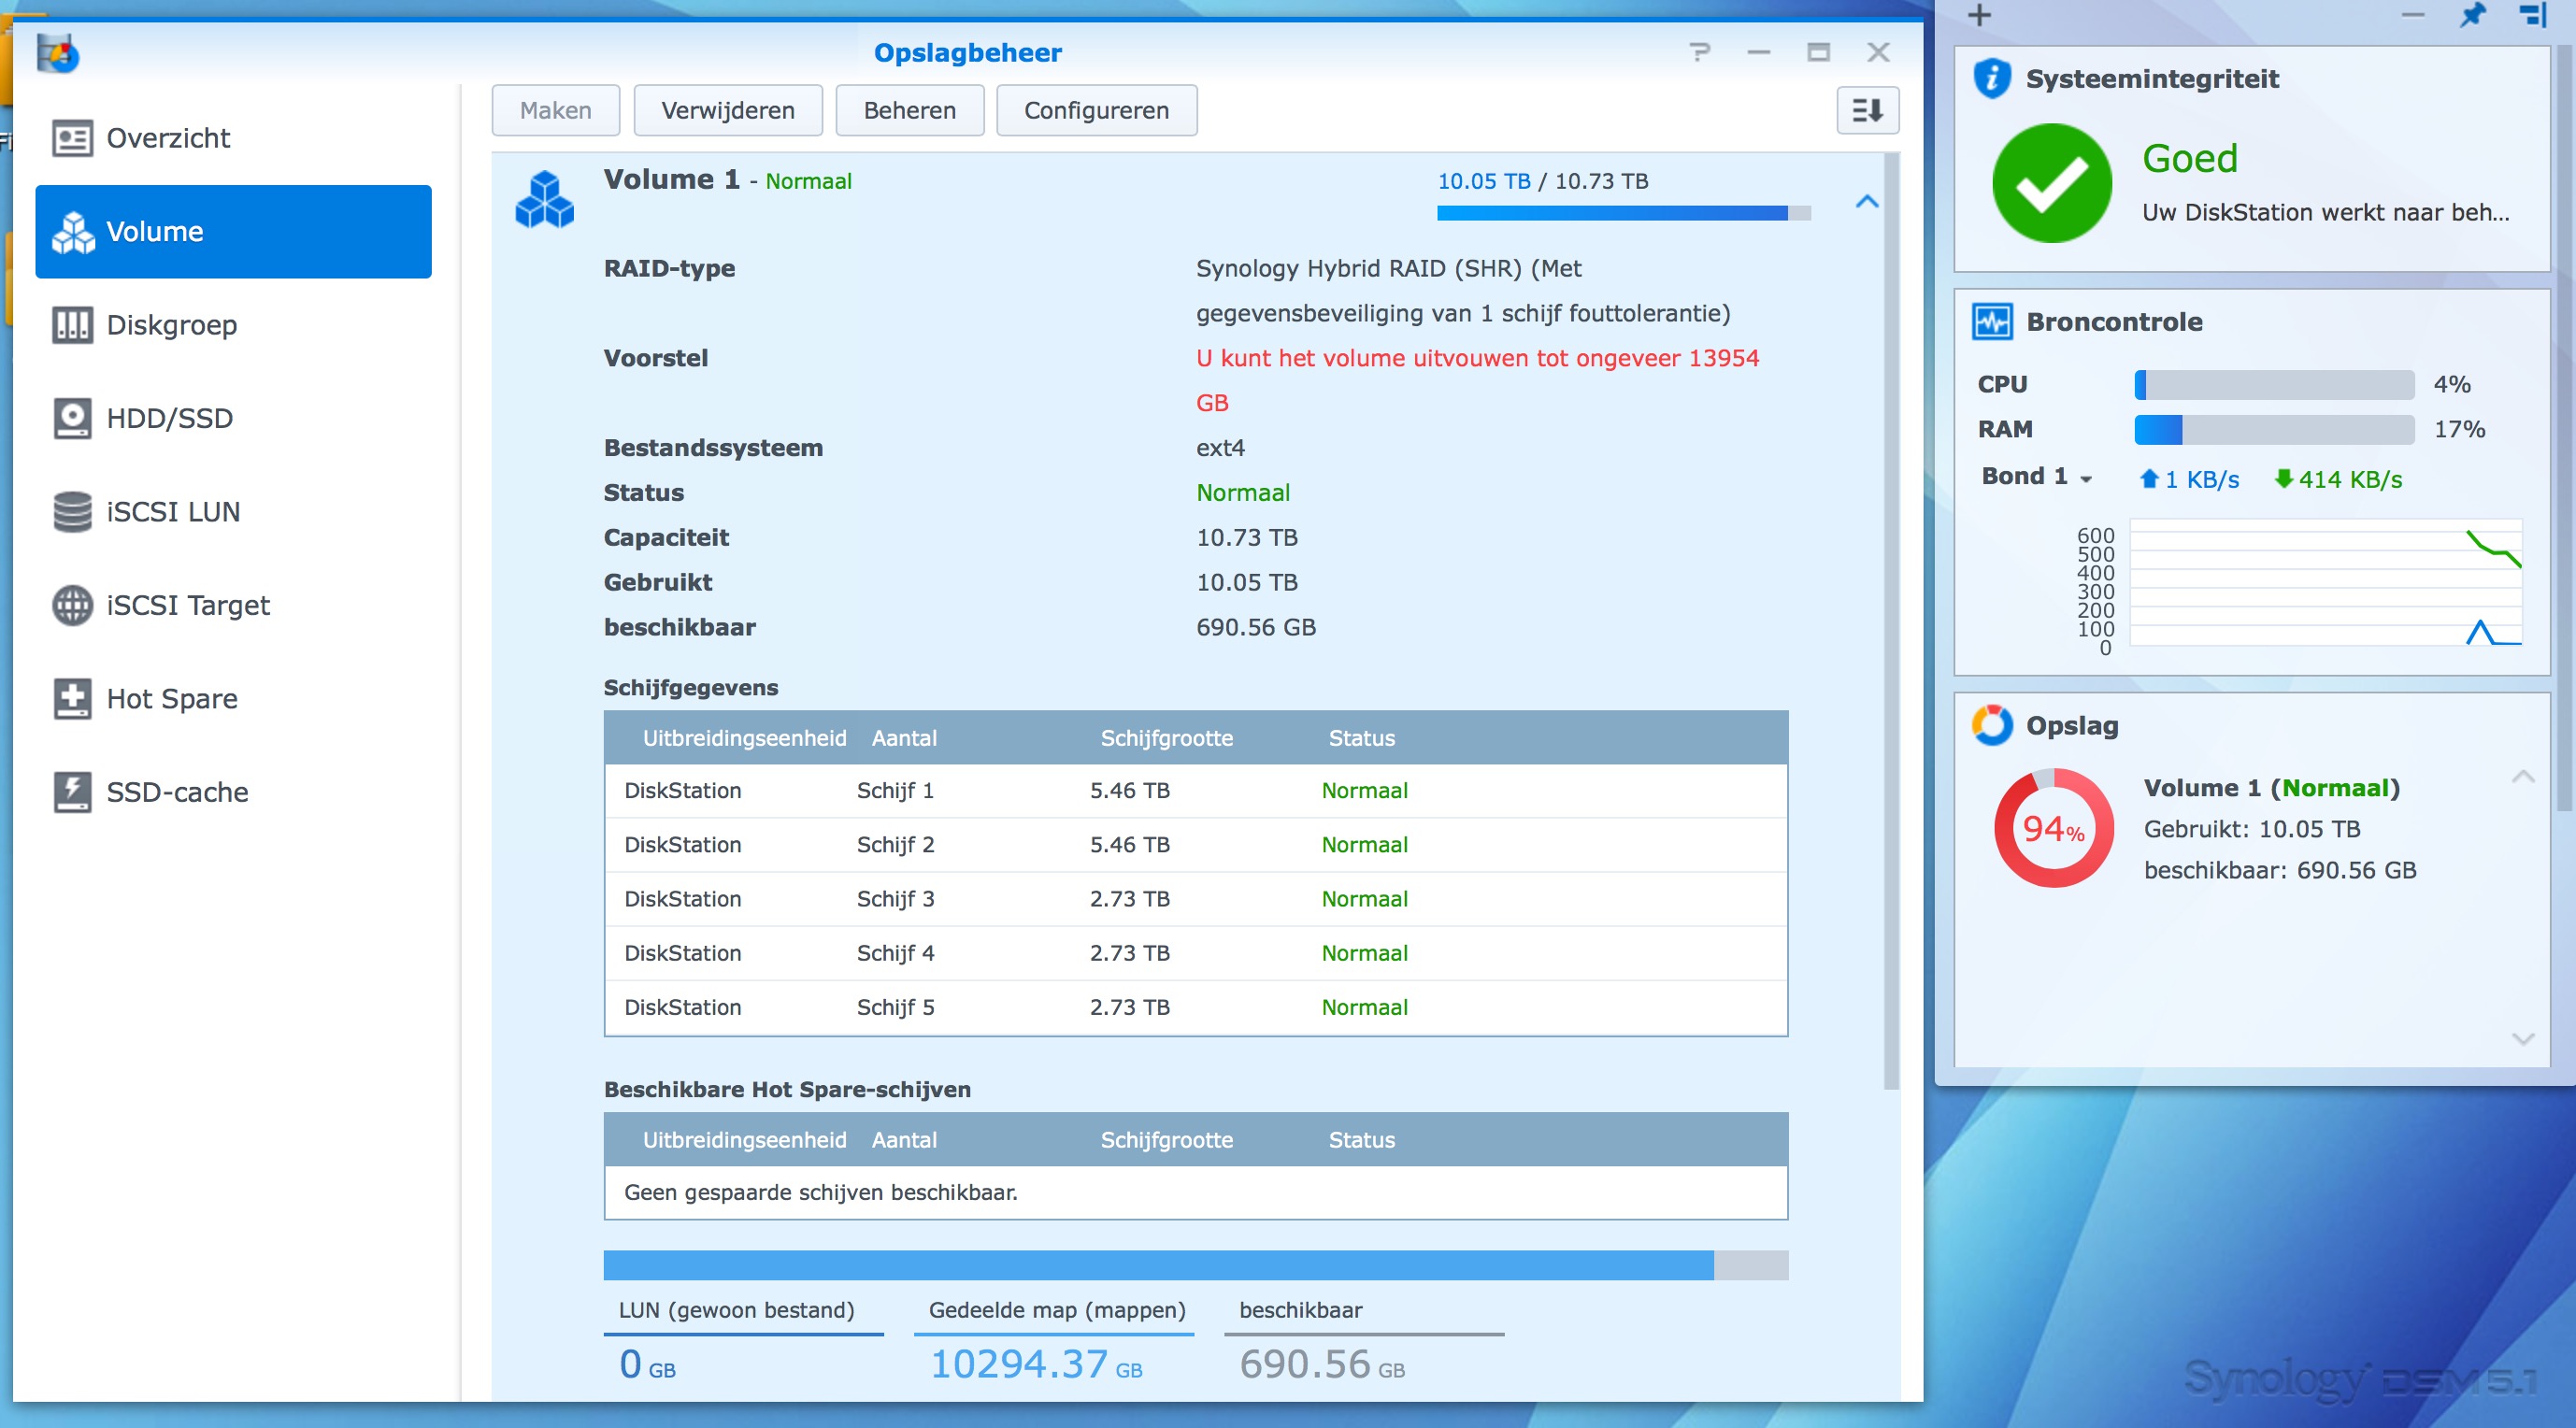Screen dimensions: 2576x1428
Task: Click the HDD/SSD drive icon
Action: click(72, 418)
